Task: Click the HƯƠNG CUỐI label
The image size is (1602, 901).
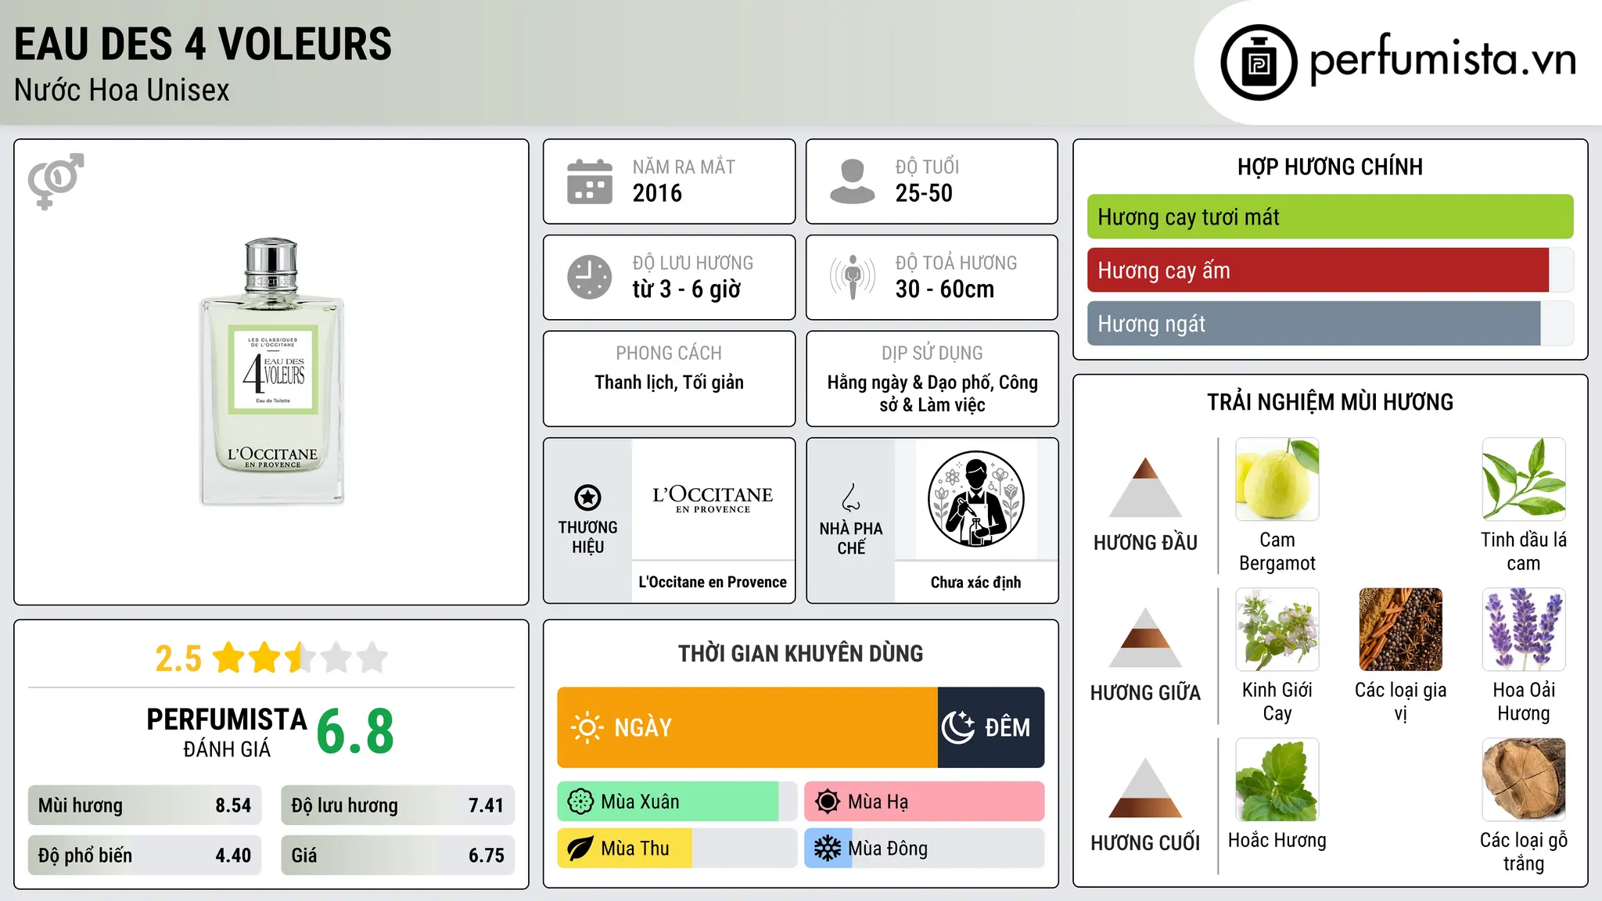Action: [1145, 843]
